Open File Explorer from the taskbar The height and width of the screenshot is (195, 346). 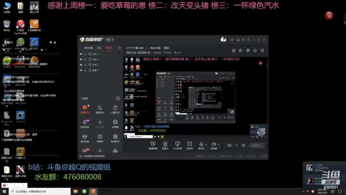(x=75, y=191)
